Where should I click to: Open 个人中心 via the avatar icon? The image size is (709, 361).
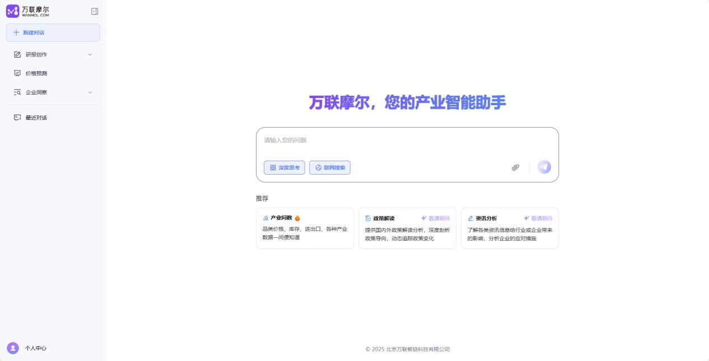(13, 348)
